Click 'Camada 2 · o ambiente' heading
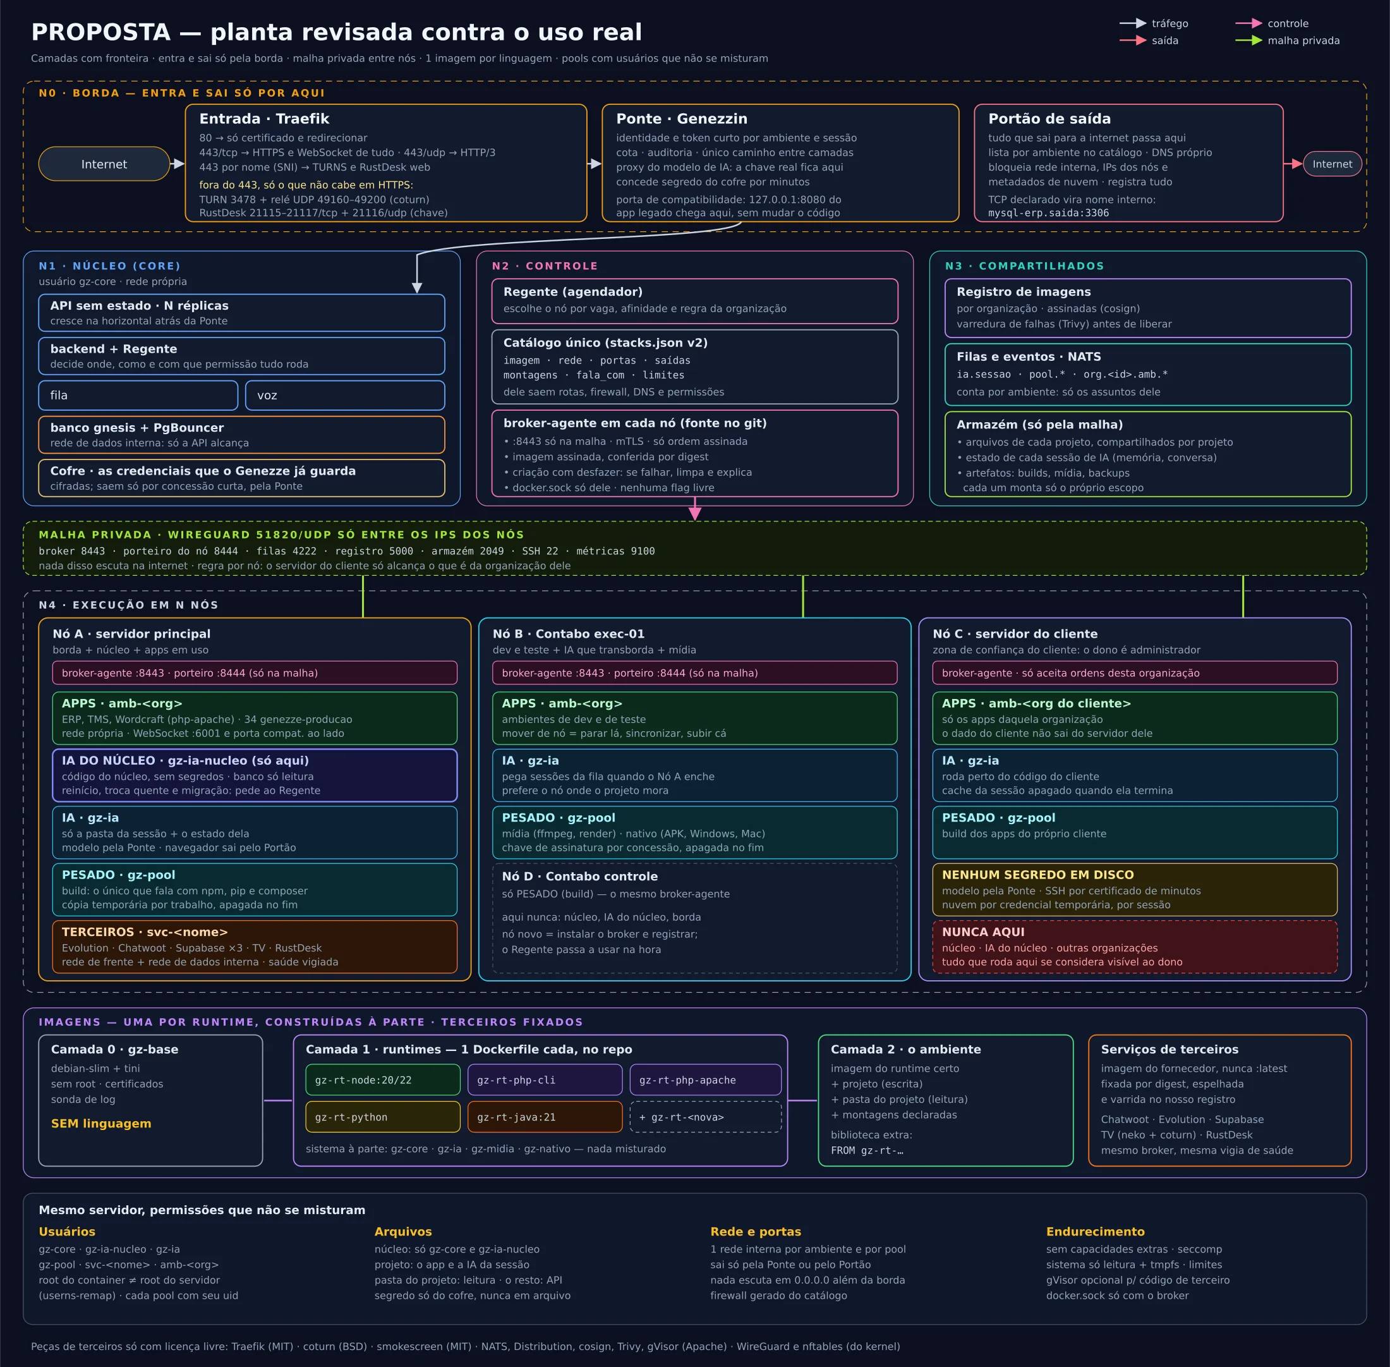 (x=905, y=1050)
